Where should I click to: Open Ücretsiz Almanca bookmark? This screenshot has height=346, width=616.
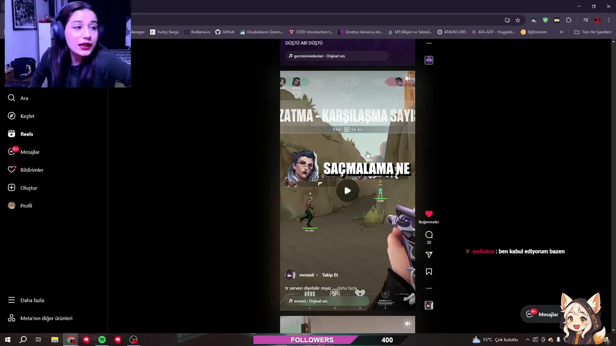tap(360, 32)
